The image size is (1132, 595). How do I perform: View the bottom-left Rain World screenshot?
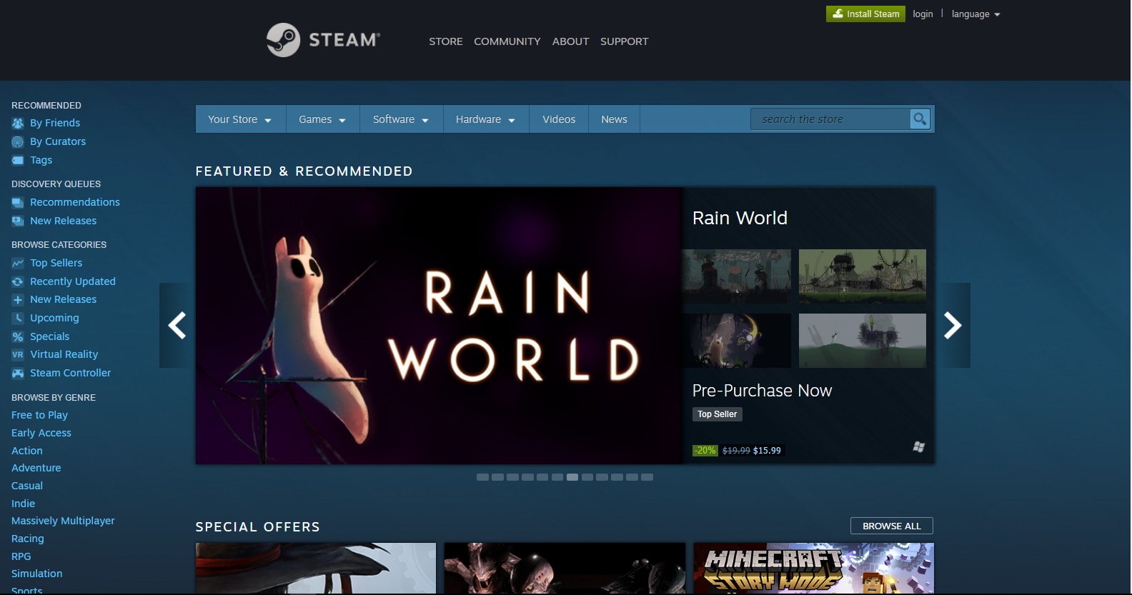pos(737,341)
